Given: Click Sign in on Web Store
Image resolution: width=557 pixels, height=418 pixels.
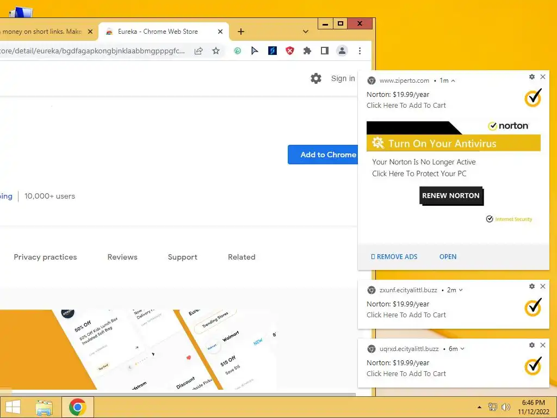Looking at the screenshot, I should pos(343,78).
